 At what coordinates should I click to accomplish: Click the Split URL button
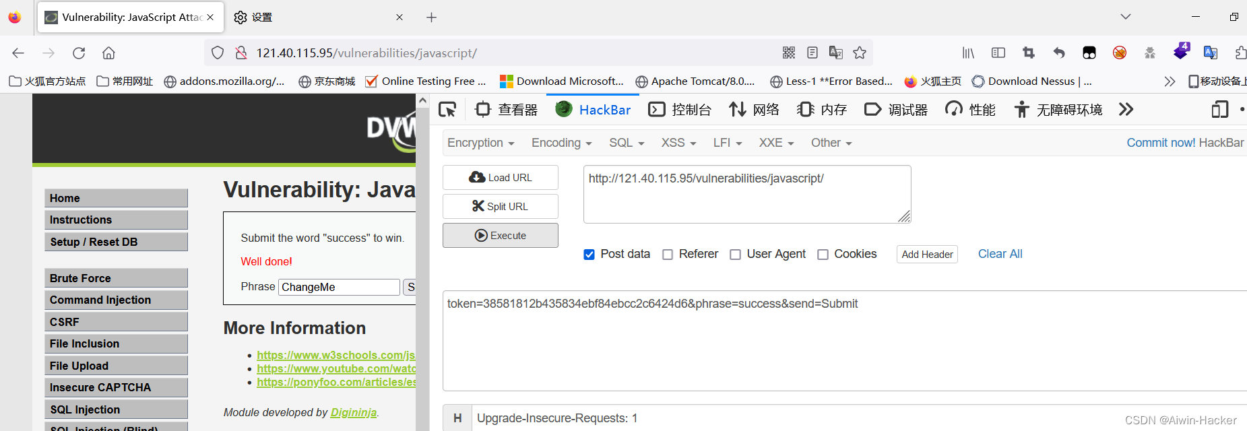(501, 206)
